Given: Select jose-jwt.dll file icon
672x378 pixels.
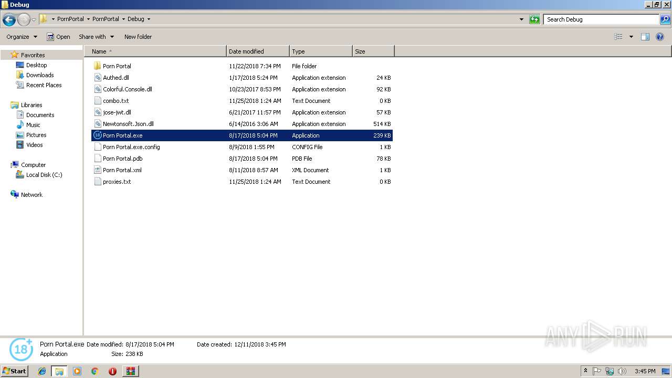Looking at the screenshot, I should [x=97, y=112].
